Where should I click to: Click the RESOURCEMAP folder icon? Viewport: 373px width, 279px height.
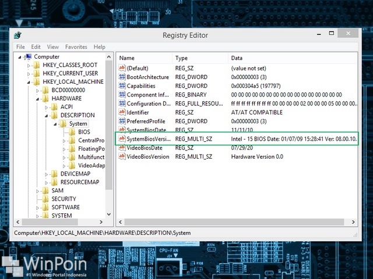(54, 182)
